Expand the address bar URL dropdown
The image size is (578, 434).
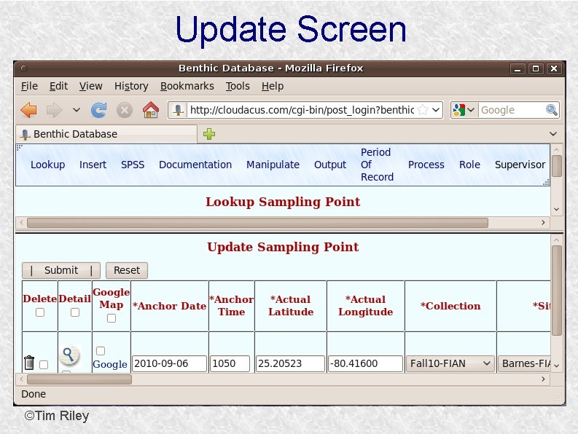point(436,110)
